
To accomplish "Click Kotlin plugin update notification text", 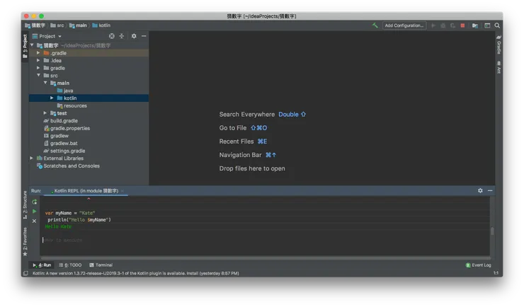I will [x=136, y=273].
